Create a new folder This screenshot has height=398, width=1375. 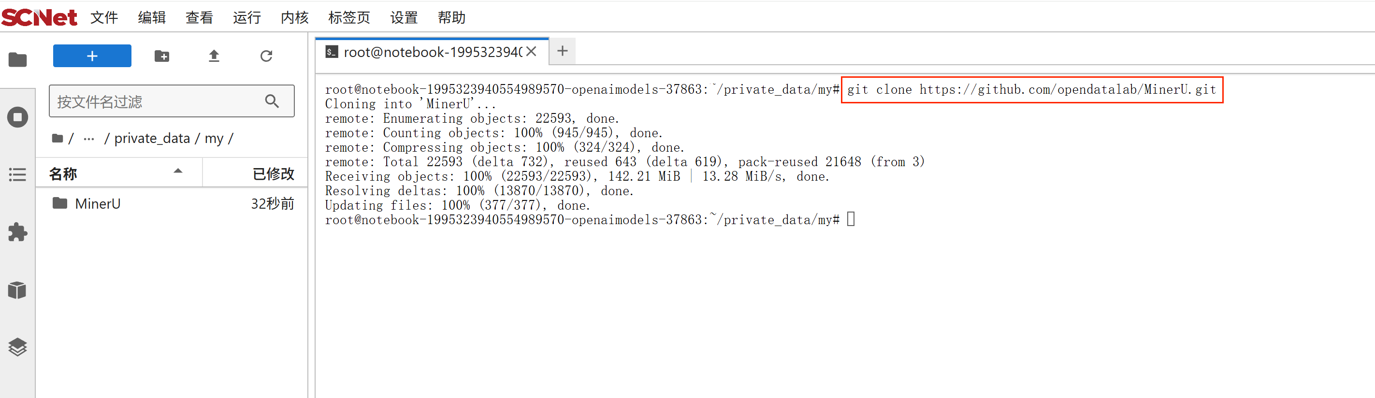coord(162,56)
